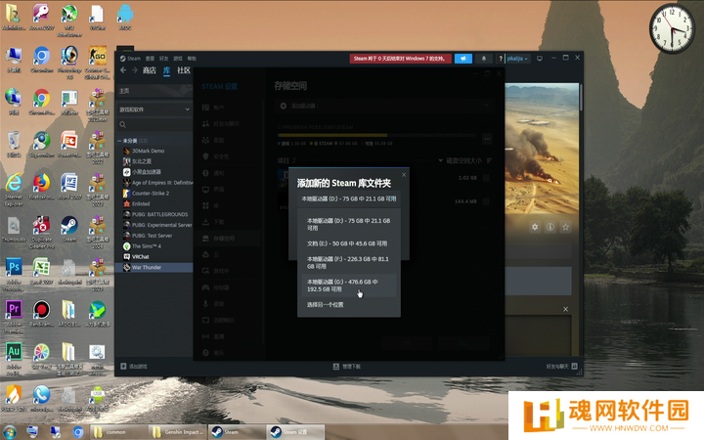Select 东北之夏 in library list
Viewport: 704px width, 440px height.
(x=142, y=161)
